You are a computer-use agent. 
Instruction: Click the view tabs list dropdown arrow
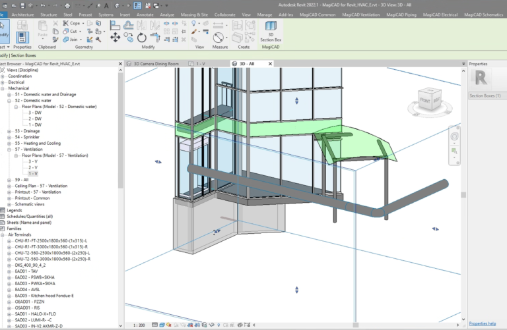[463, 64]
